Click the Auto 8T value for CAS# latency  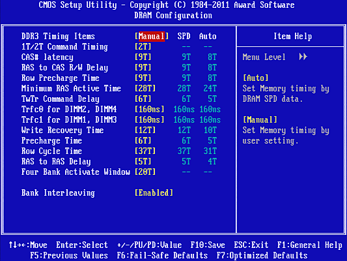pyautogui.click(x=212, y=57)
